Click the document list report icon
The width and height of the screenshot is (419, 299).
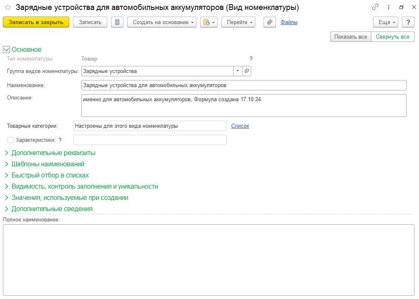pyautogui.click(x=117, y=22)
